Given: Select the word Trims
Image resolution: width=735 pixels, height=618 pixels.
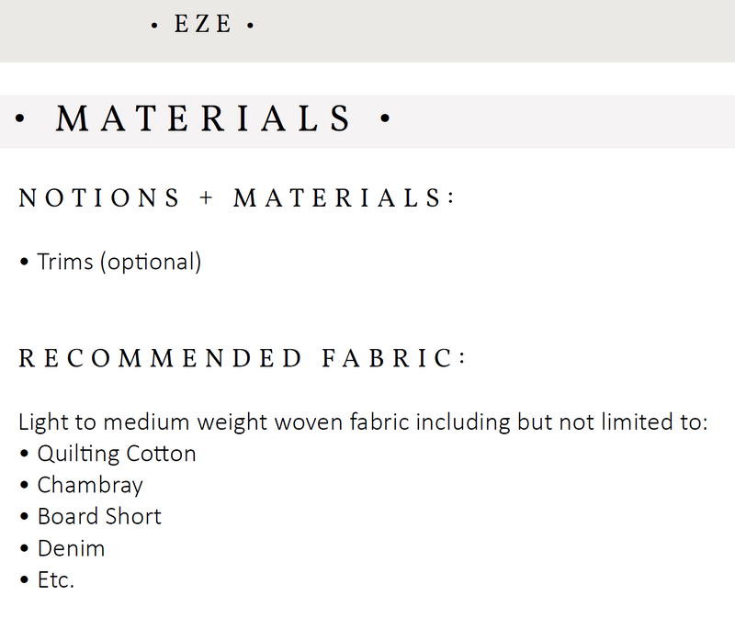Looking at the screenshot, I should coord(65,263).
